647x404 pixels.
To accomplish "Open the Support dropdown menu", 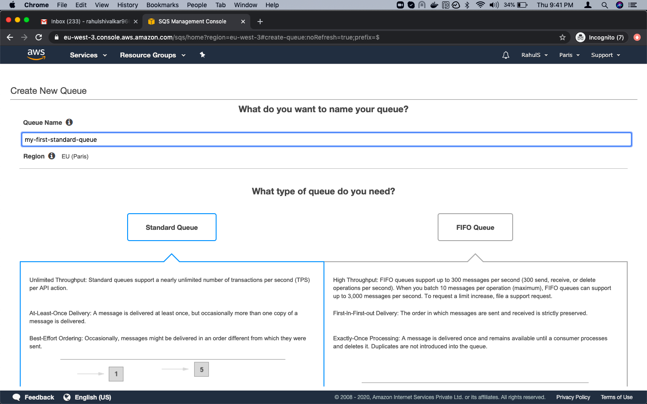I will coord(605,55).
